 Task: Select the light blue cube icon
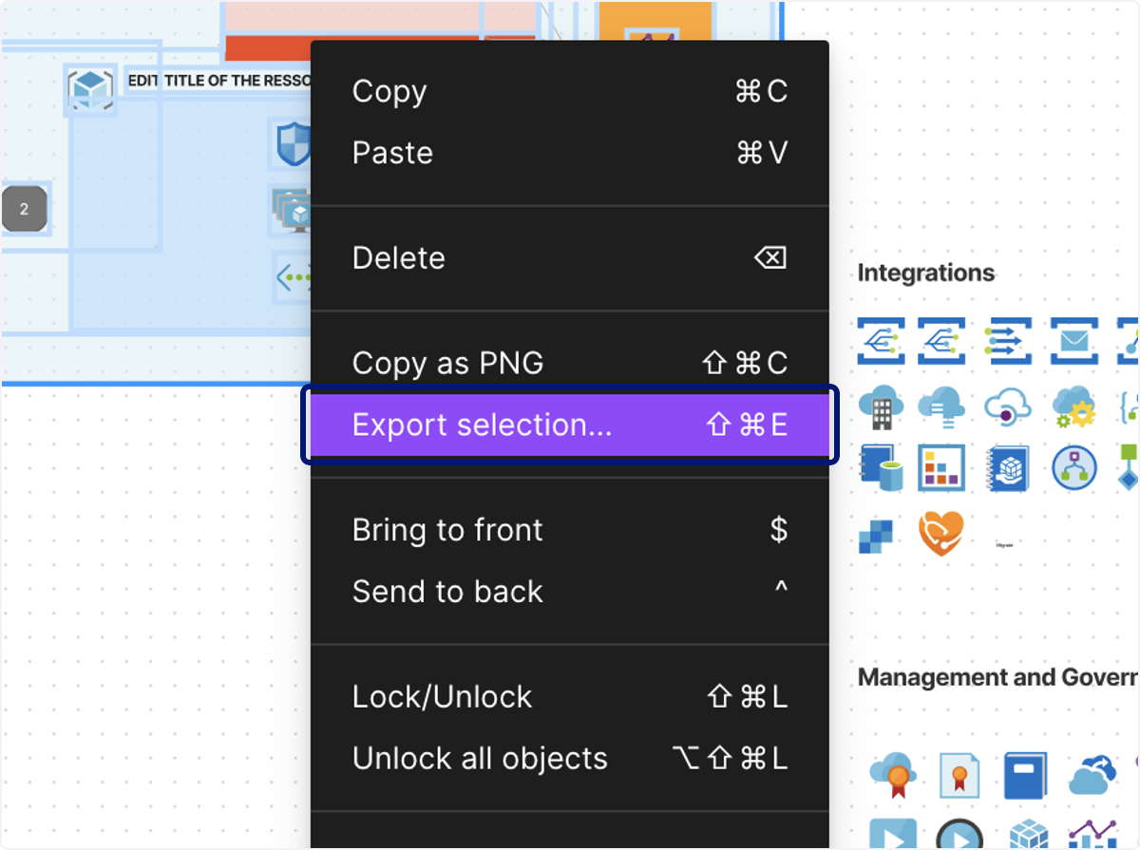pos(1027,836)
